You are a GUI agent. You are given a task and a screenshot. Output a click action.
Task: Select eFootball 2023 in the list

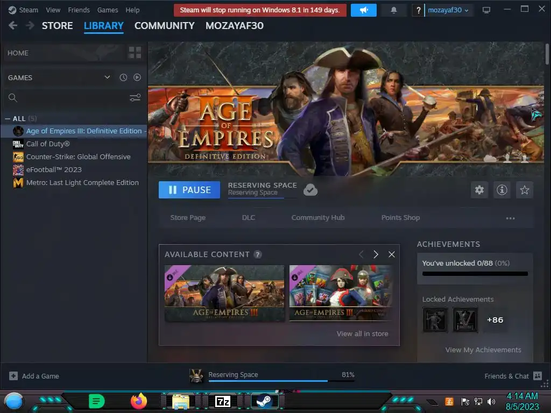point(74,169)
